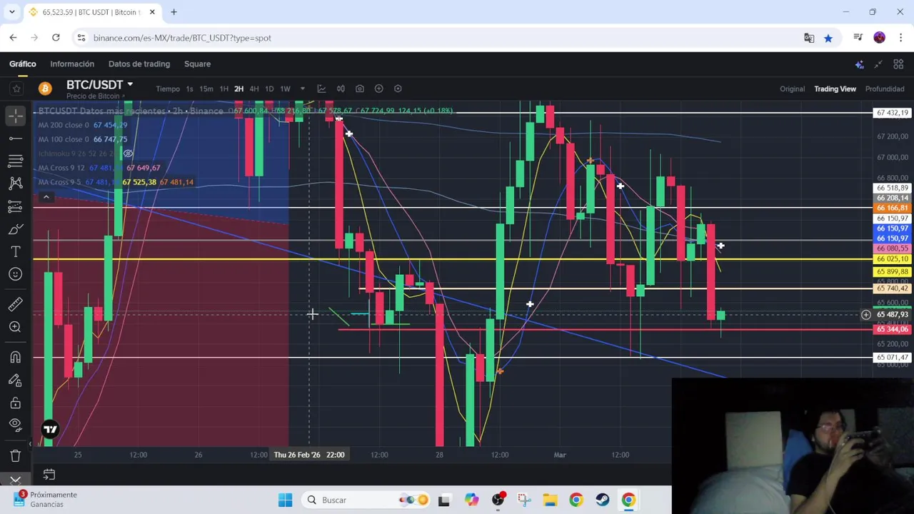Viewport: 914px width, 514px height.
Task: Select the 1W time interval
Action: coord(285,89)
